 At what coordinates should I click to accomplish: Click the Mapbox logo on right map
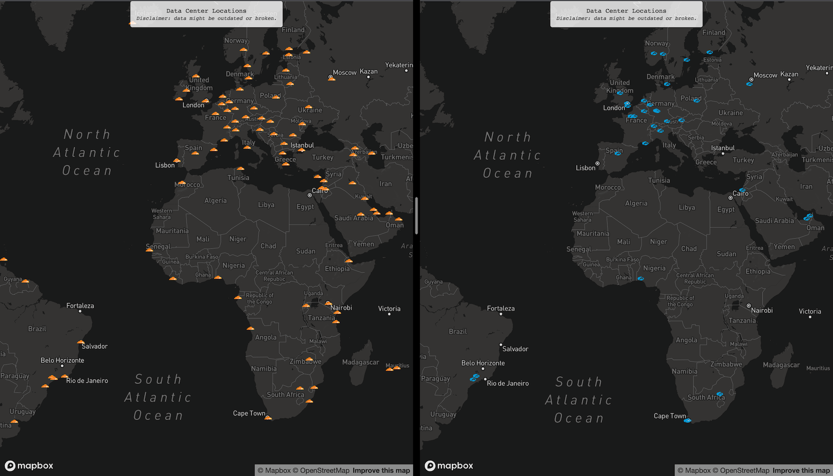[449, 465]
